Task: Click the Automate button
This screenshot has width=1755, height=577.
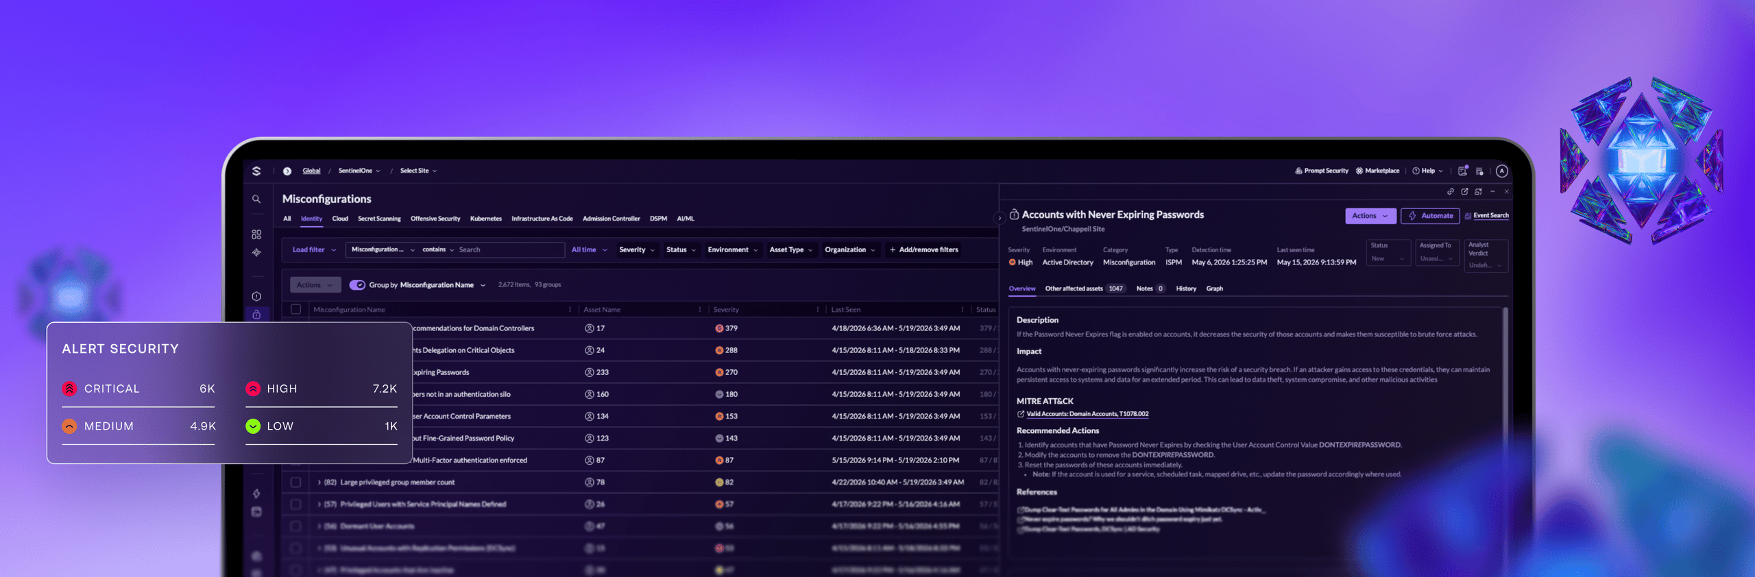Action: 1431,216
